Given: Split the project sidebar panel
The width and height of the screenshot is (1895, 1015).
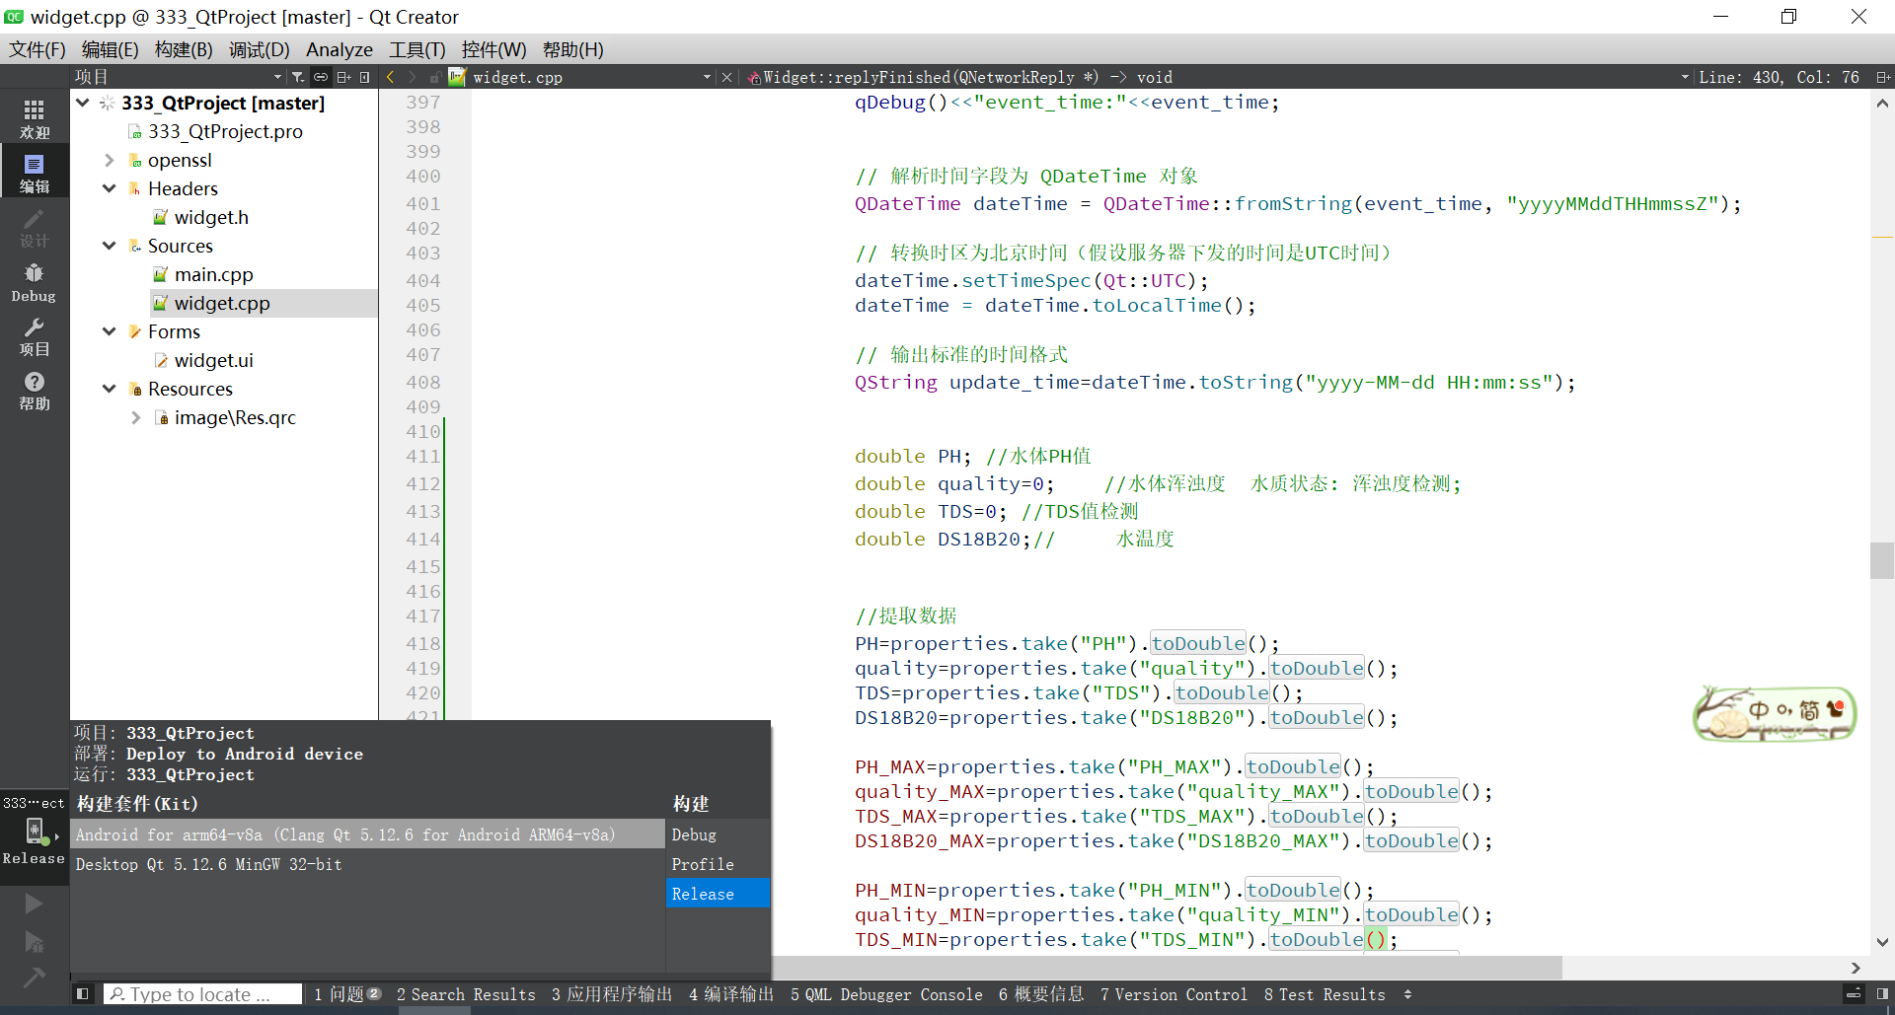Looking at the screenshot, I should pos(342,77).
